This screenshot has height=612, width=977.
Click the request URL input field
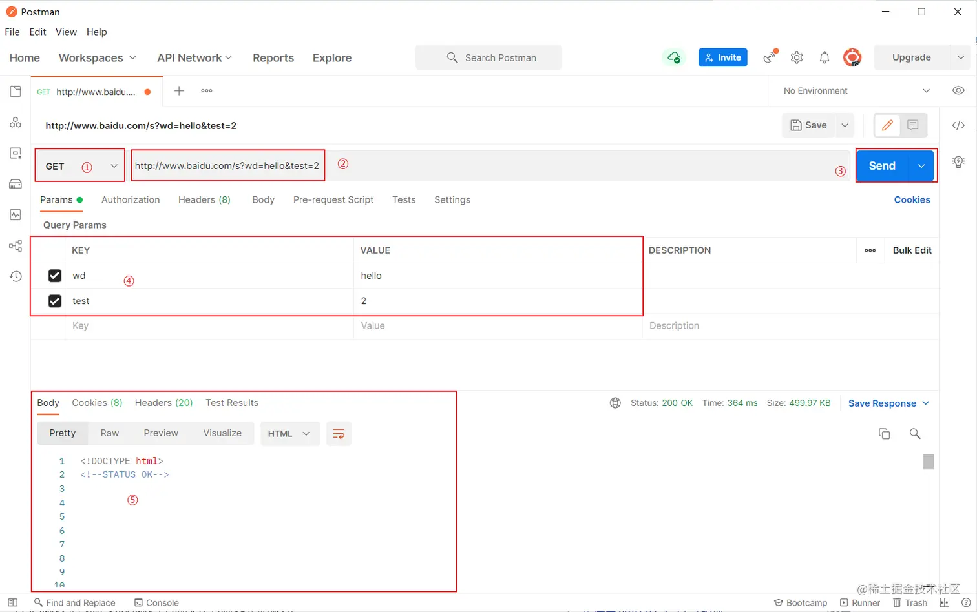[490, 166]
